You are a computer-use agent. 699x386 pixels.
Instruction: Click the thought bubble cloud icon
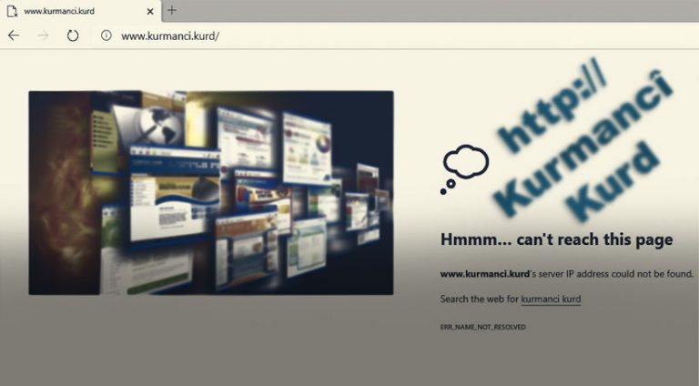464,166
